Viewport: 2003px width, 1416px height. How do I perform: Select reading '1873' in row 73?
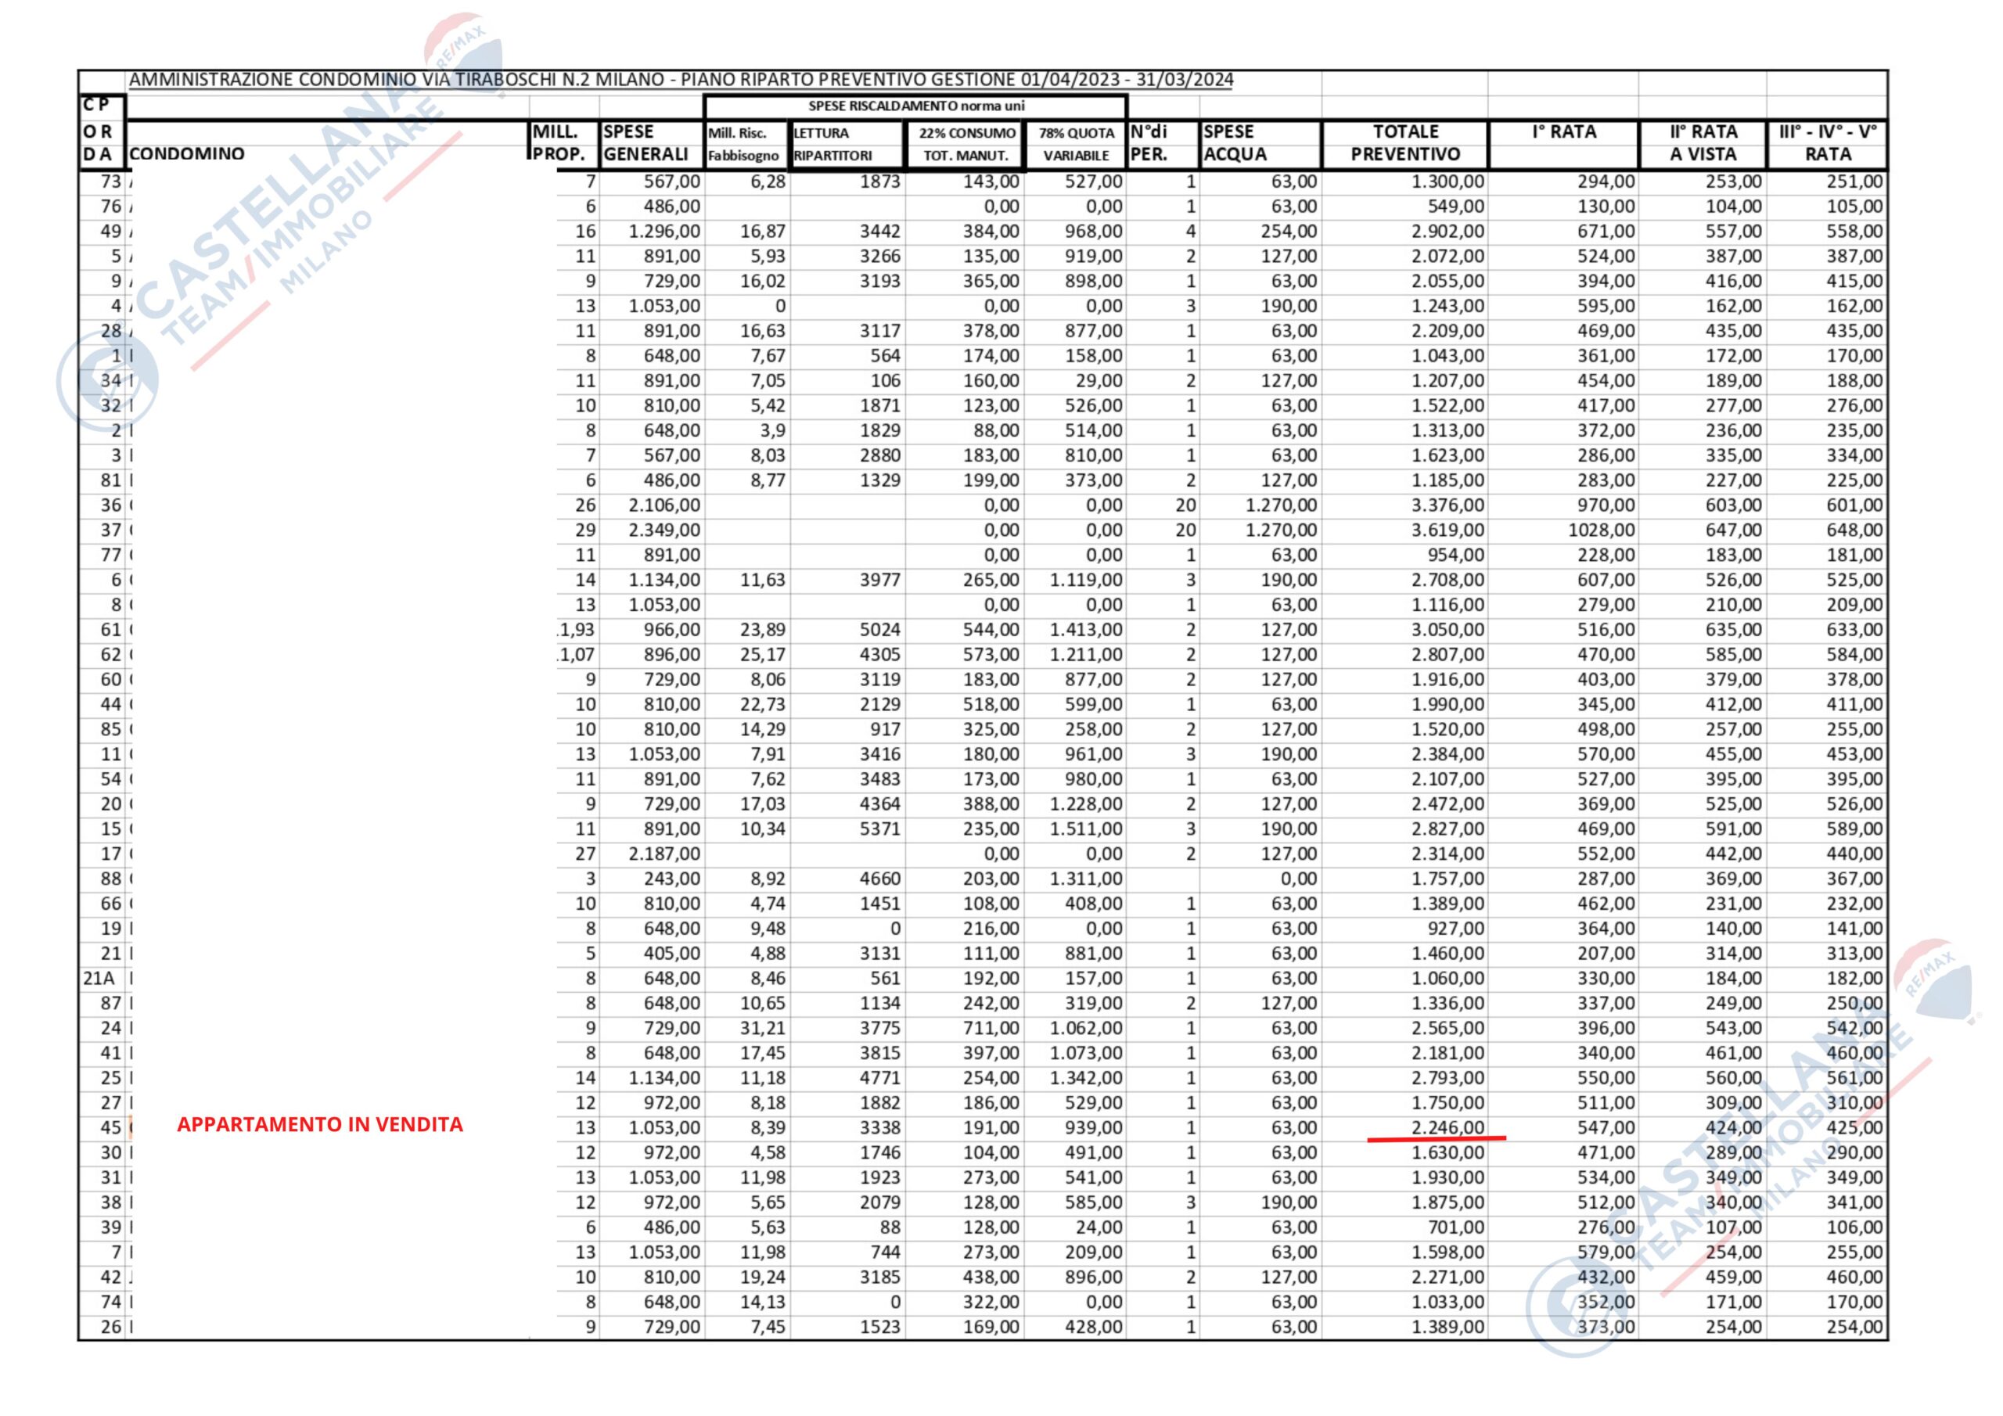pyautogui.click(x=879, y=181)
